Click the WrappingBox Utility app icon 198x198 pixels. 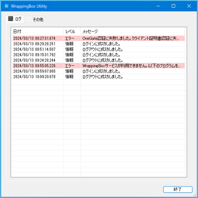click(x=6, y=6)
